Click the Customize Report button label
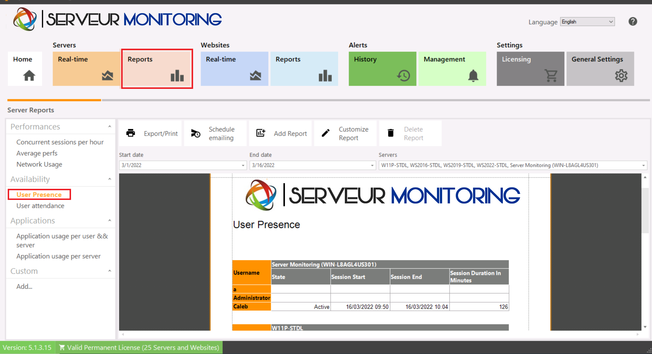The width and height of the screenshot is (652, 354). [x=353, y=133]
